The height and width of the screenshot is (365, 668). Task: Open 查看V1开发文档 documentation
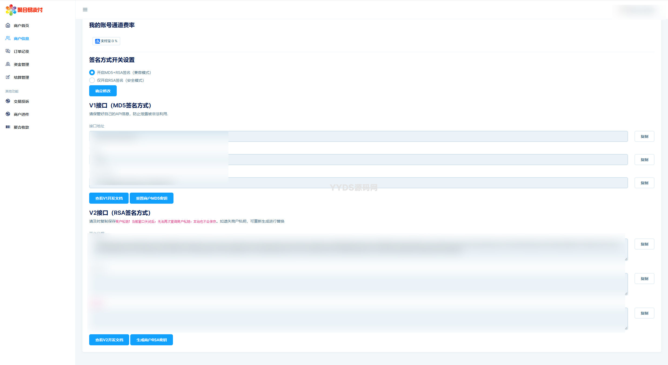tap(109, 198)
